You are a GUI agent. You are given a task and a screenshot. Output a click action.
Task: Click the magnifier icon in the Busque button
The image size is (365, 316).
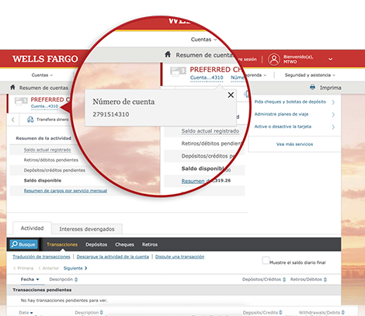click(x=15, y=244)
